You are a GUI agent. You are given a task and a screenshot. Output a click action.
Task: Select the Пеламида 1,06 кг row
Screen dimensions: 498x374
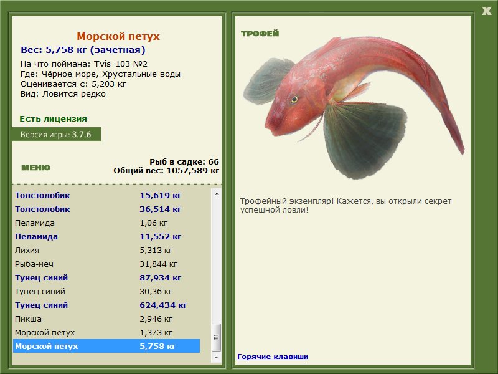[x=106, y=223]
